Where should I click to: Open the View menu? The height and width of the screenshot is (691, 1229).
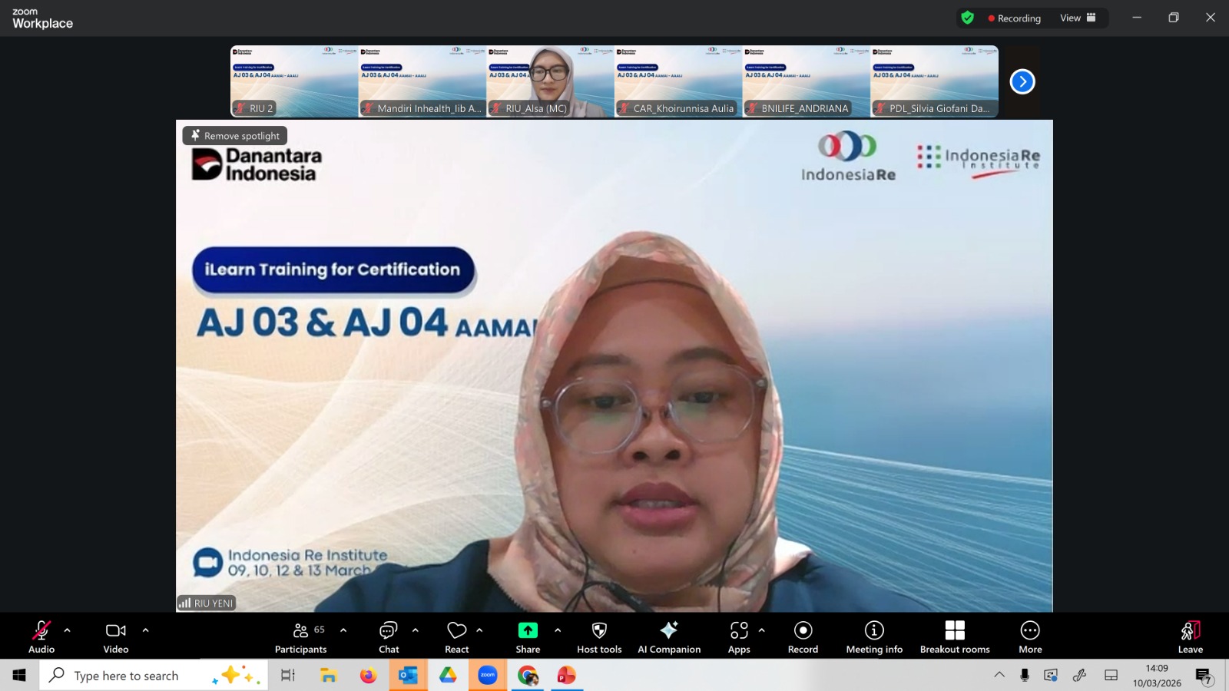[1078, 18]
